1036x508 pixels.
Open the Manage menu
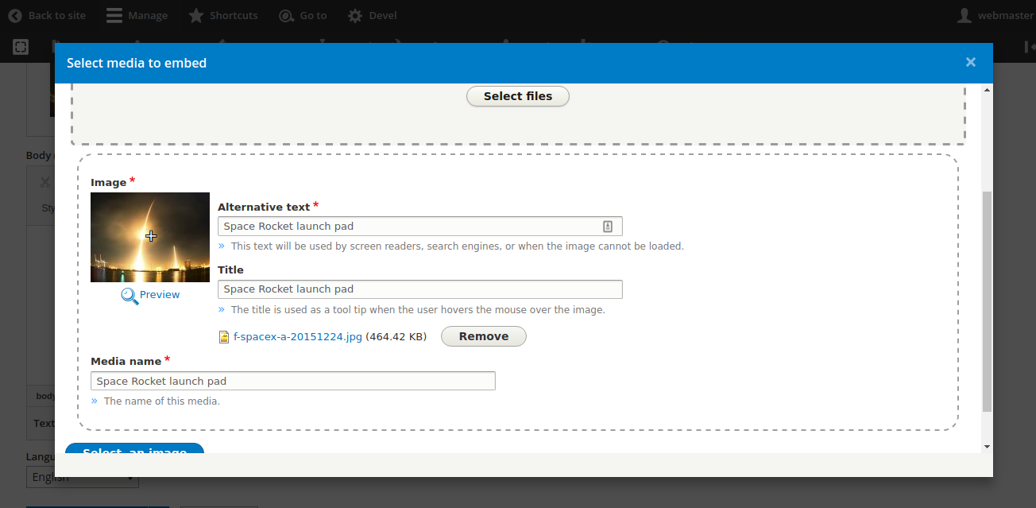[137, 15]
